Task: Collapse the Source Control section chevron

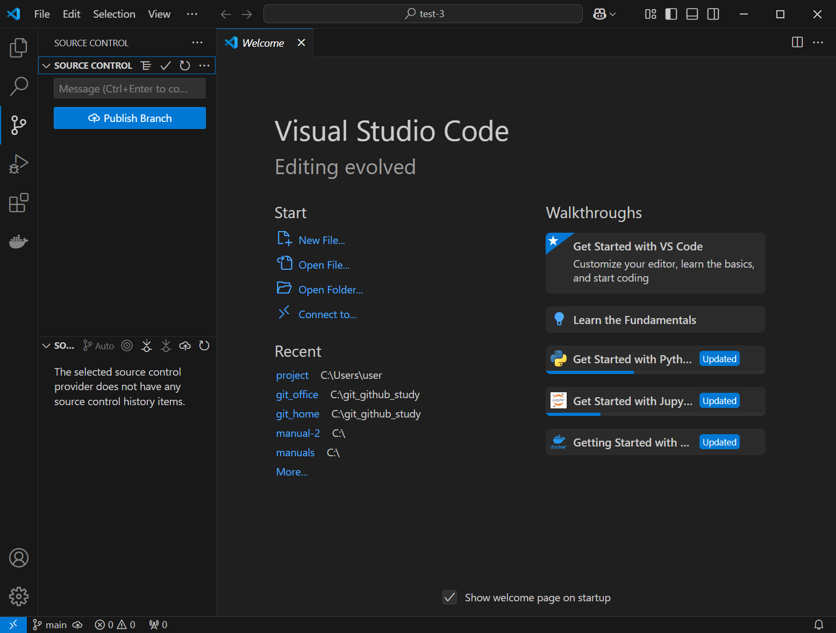Action: coord(46,66)
